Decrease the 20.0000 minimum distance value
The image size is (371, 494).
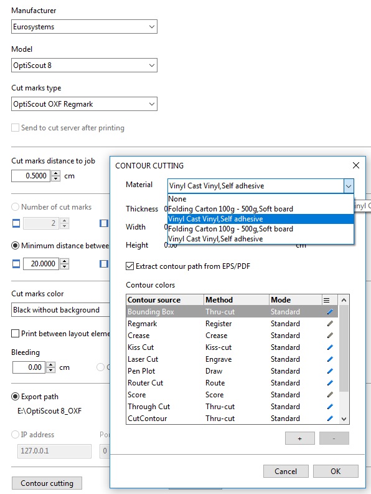coord(65,266)
